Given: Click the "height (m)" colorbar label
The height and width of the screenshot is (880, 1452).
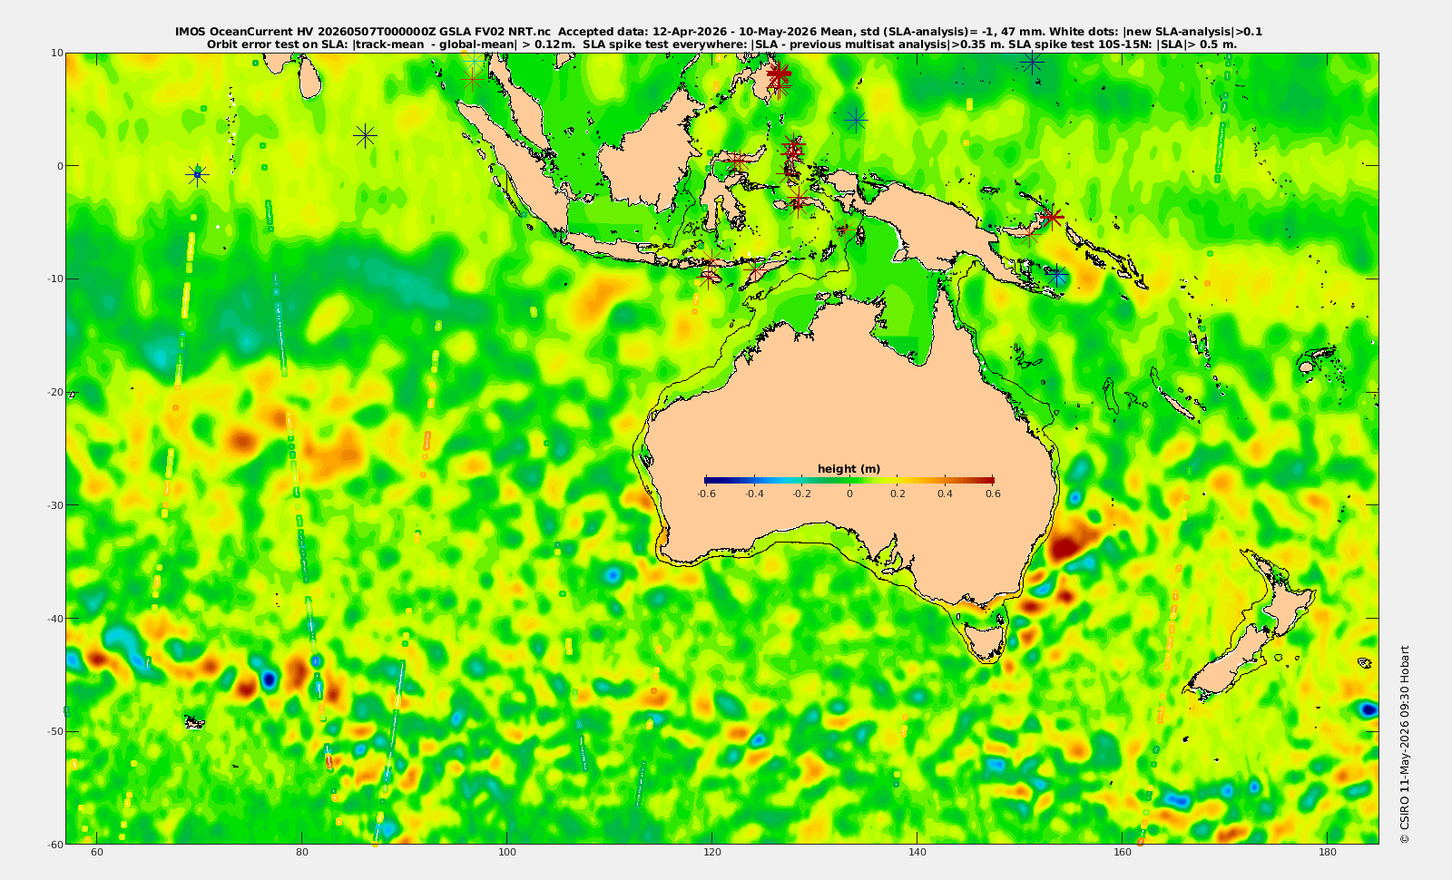Looking at the screenshot, I should [x=849, y=469].
